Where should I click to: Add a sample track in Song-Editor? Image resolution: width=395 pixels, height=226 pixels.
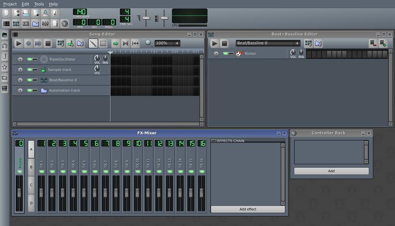pyautogui.click(x=70, y=43)
